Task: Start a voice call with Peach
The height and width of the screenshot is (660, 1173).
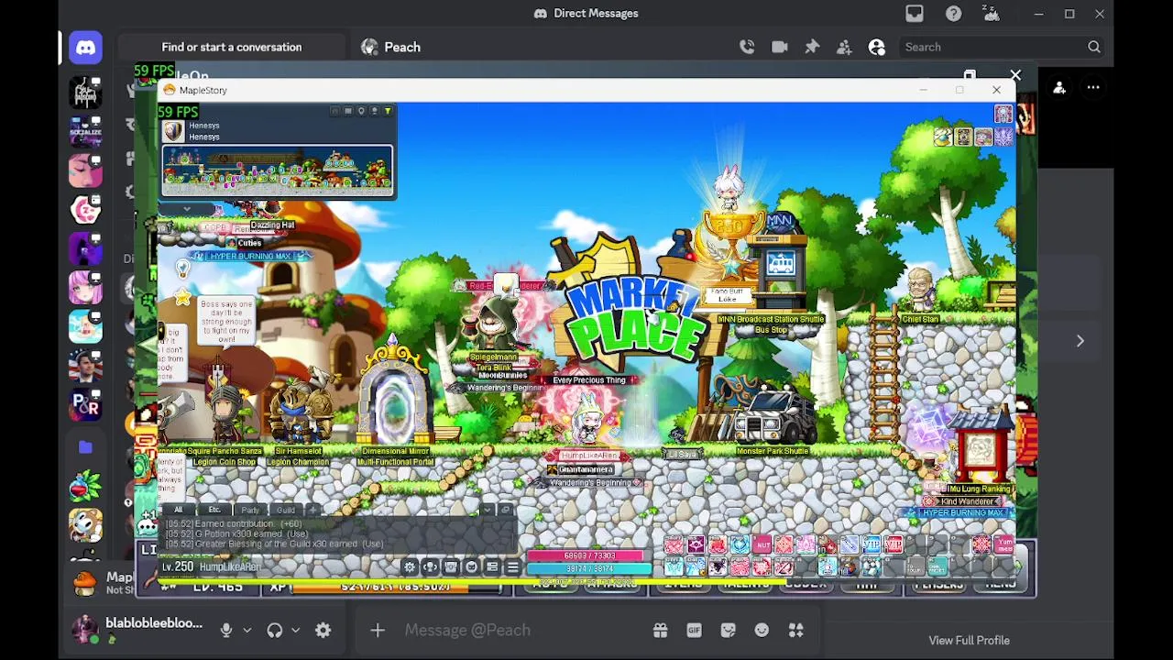Action: pos(747,47)
